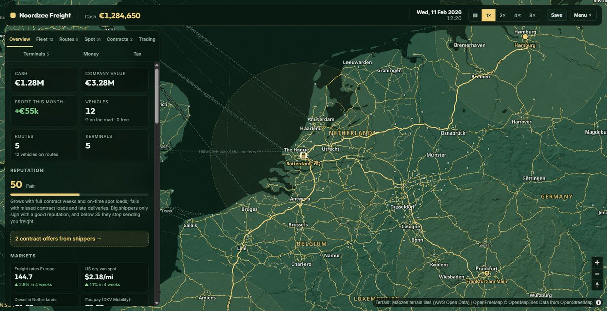The image size is (607, 311).
Task: Set game speed to 1×
Action: coord(488,15)
